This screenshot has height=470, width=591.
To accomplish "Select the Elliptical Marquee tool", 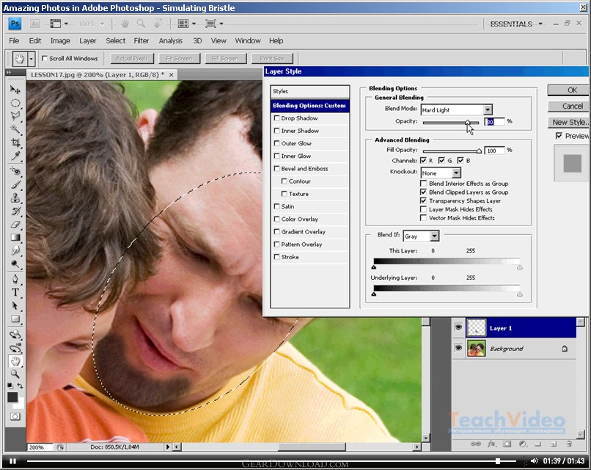I will click(15, 103).
